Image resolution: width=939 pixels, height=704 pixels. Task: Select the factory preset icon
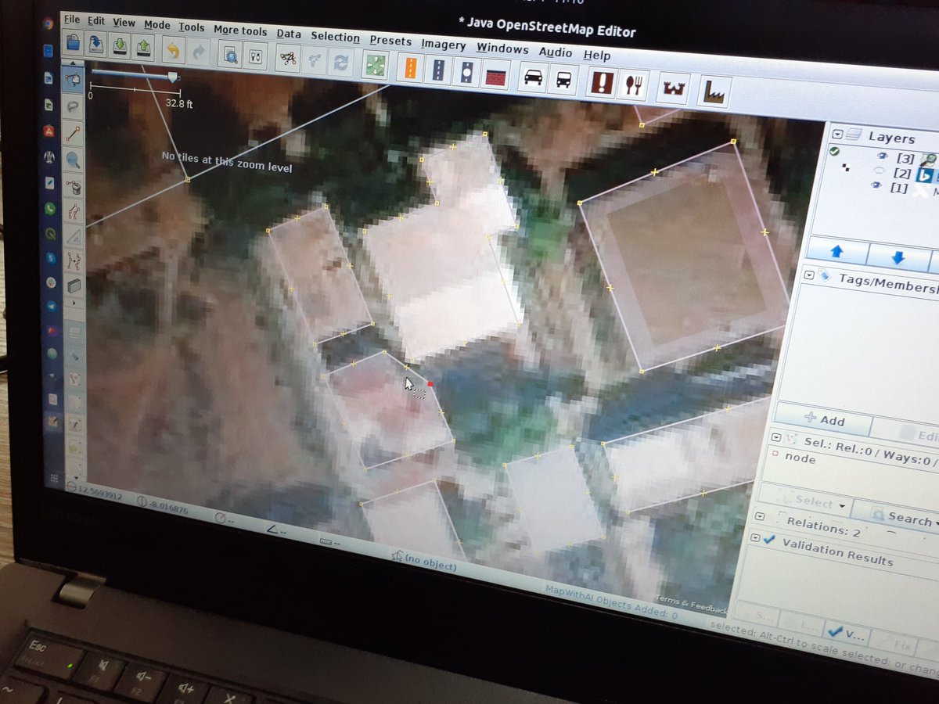[x=714, y=92]
